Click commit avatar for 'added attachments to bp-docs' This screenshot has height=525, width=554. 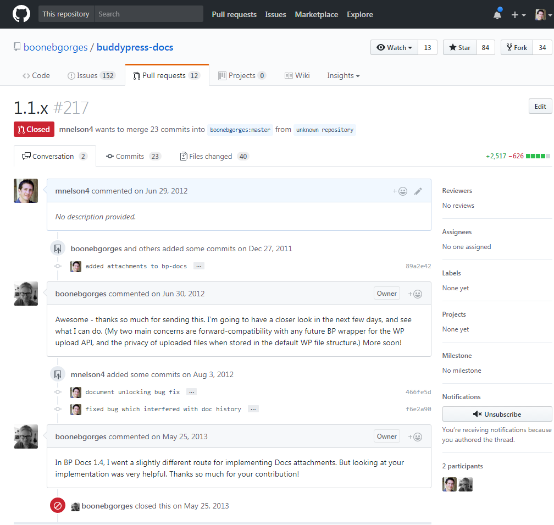pos(76,267)
